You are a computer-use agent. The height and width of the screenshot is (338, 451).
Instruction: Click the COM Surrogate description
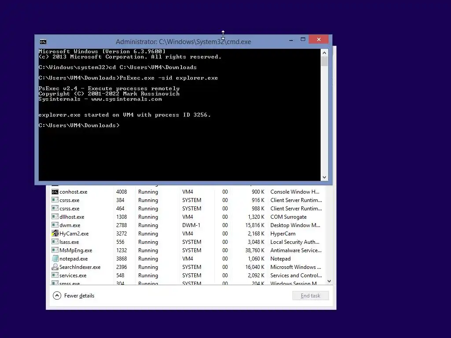pos(288,217)
